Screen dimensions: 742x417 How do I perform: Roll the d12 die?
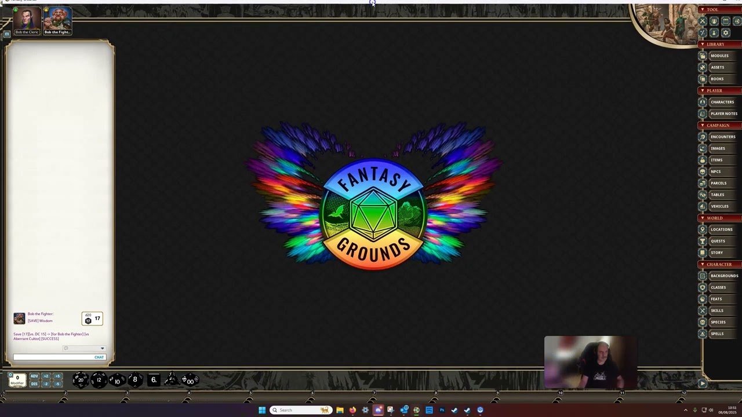(99, 380)
